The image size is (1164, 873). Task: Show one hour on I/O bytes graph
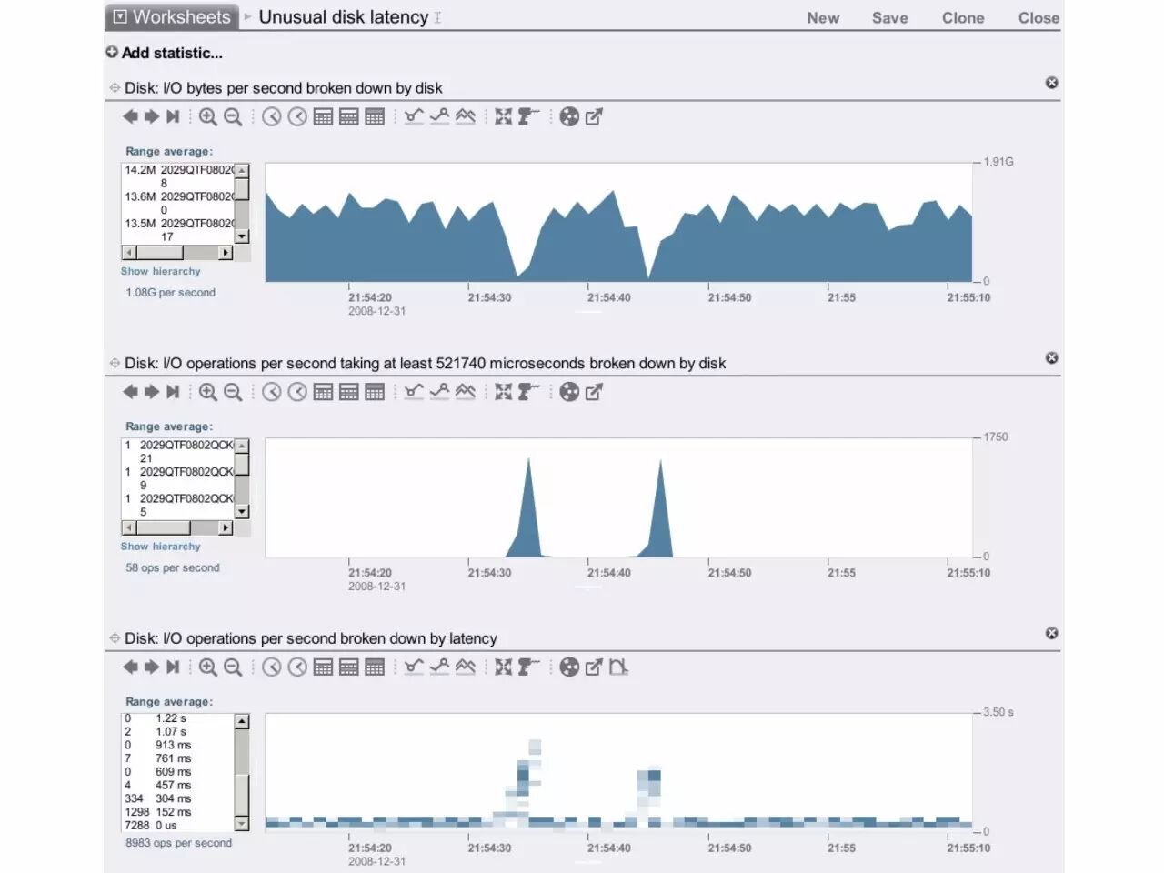pyautogui.click(x=297, y=116)
